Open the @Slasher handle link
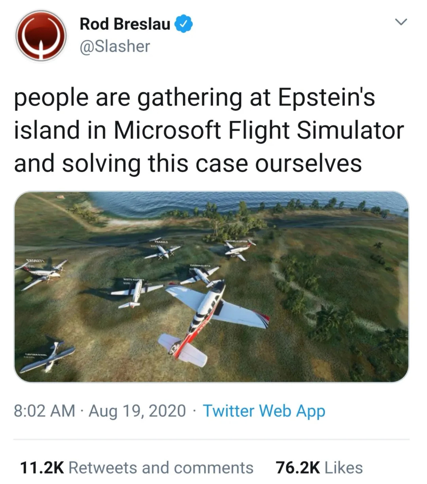427x484 pixels. (x=115, y=46)
